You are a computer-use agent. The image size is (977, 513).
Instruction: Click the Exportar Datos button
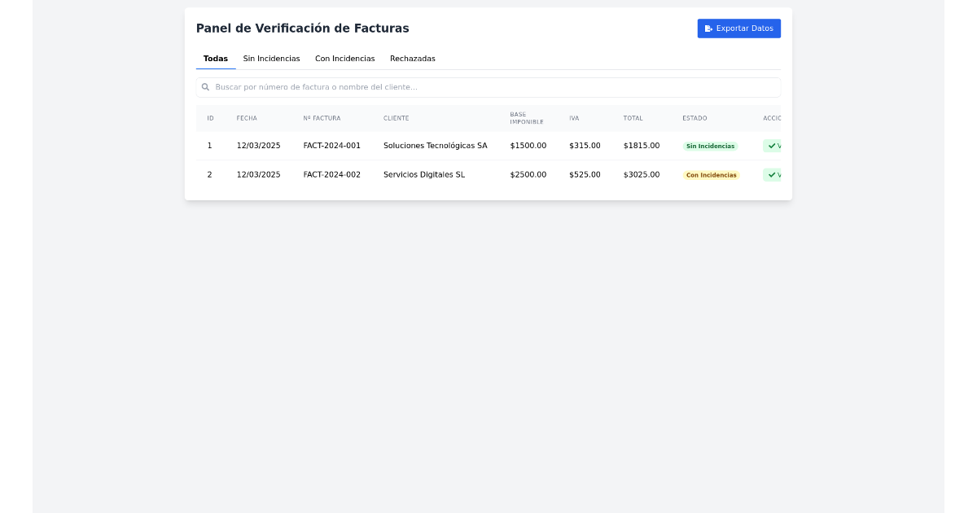coord(738,28)
